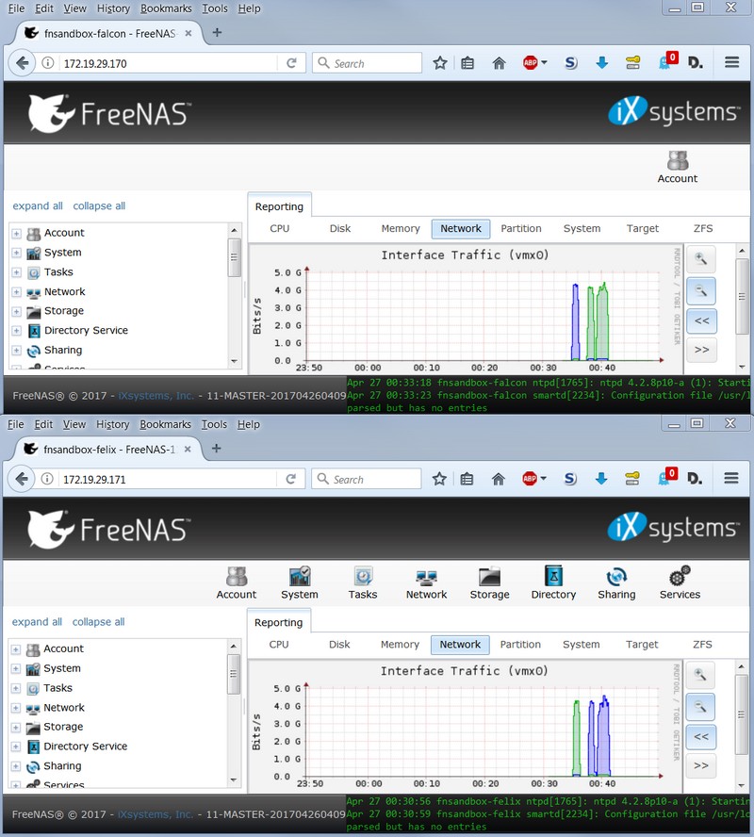Screen dimensions: 754x837
Task: Click Sharing tree label in felix sidebar
Action: (62, 766)
